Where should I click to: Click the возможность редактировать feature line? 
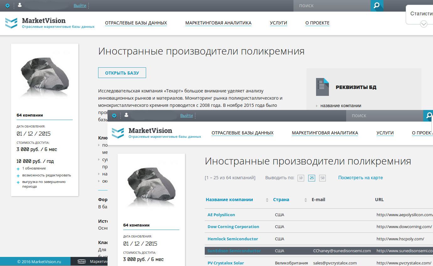click(47, 175)
